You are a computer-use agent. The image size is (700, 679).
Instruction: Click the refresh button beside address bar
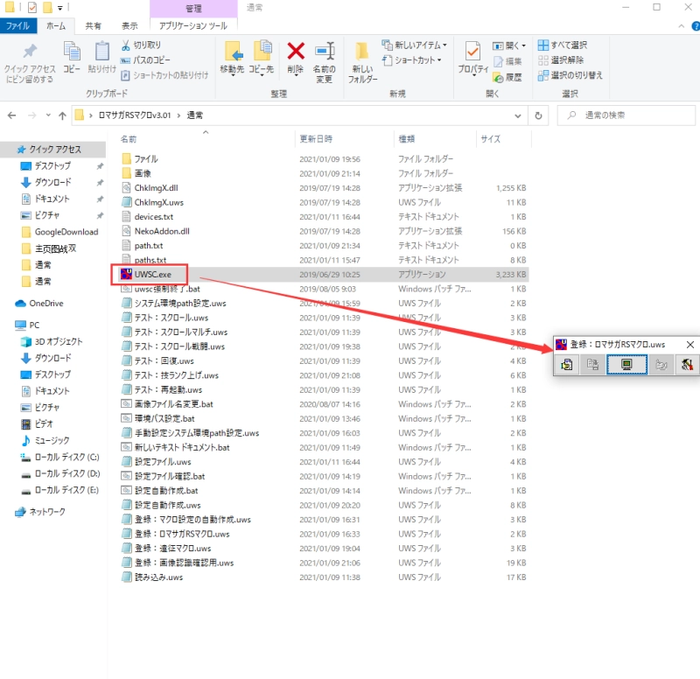tap(538, 115)
